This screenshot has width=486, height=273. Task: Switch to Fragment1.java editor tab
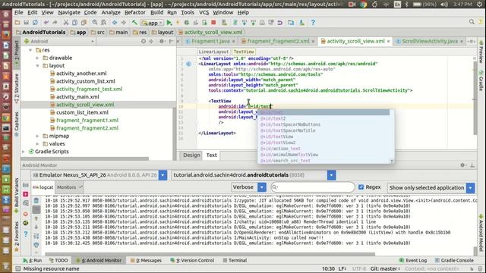click(x=210, y=41)
